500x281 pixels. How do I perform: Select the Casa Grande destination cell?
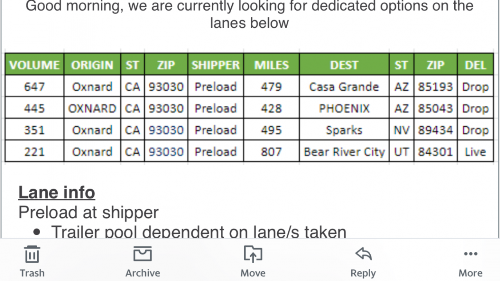coord(344,86)
